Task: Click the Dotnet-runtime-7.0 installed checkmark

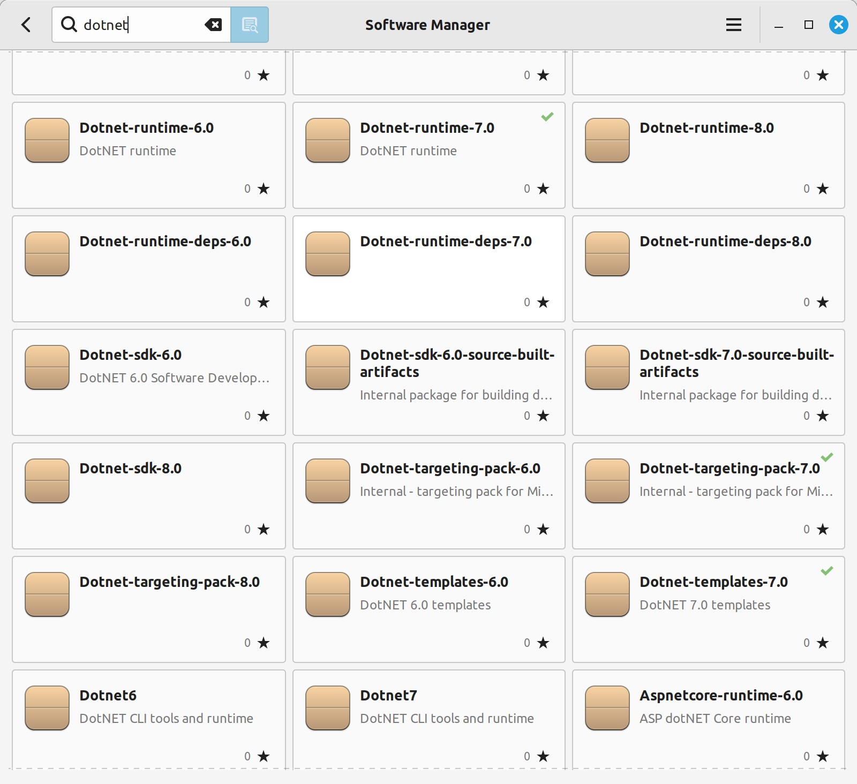Action: pyautogui.click(x=547, y=117)
